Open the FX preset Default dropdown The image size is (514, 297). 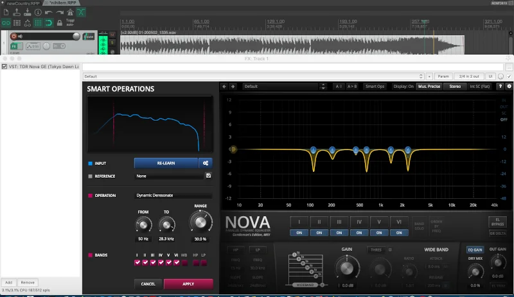[x=253, y=76]
